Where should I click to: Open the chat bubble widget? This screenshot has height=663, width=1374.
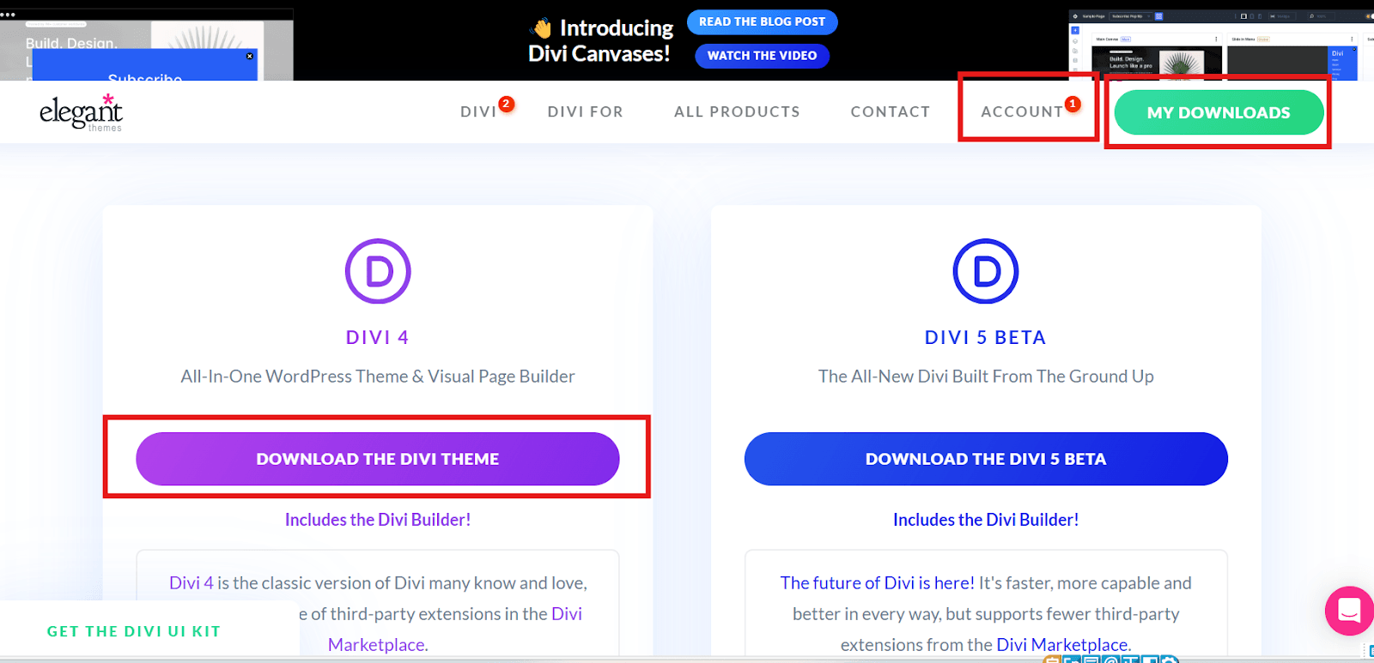point(1349,611)
